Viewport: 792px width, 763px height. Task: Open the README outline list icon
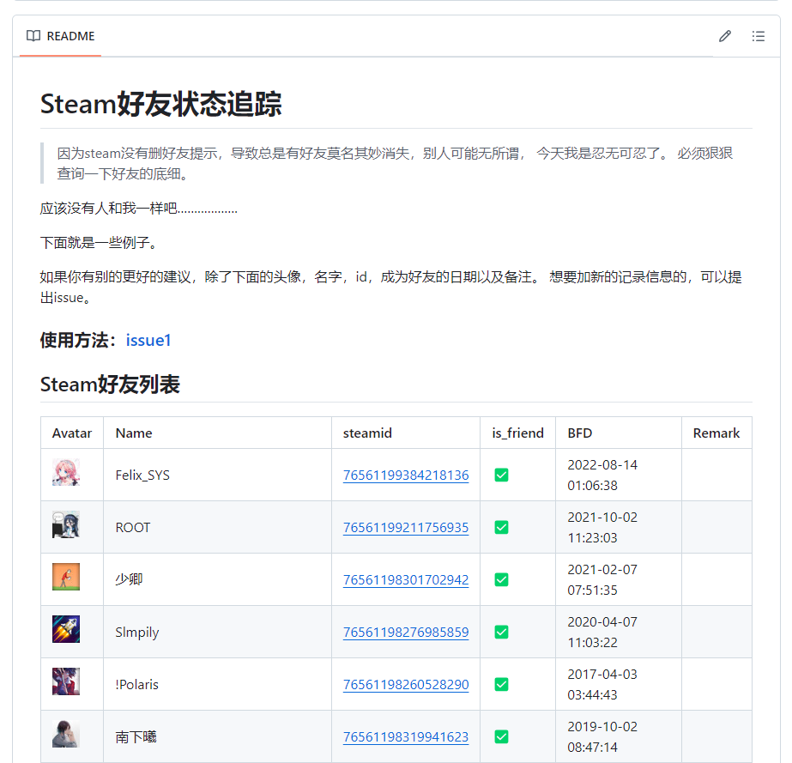click(758, 36)
